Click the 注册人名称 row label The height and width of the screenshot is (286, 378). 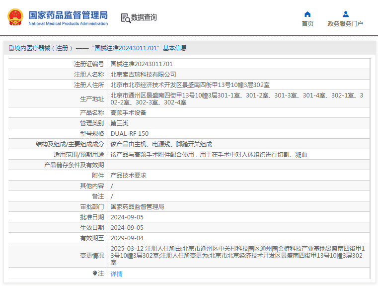click(x=89, y=74)
